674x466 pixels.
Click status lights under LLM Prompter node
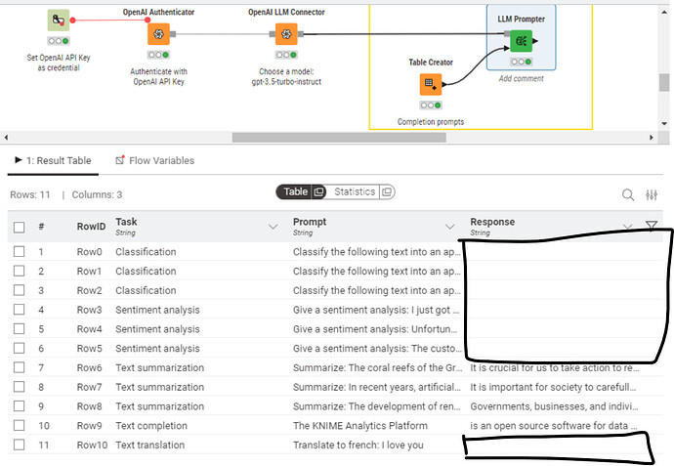(x=521, y=62)
